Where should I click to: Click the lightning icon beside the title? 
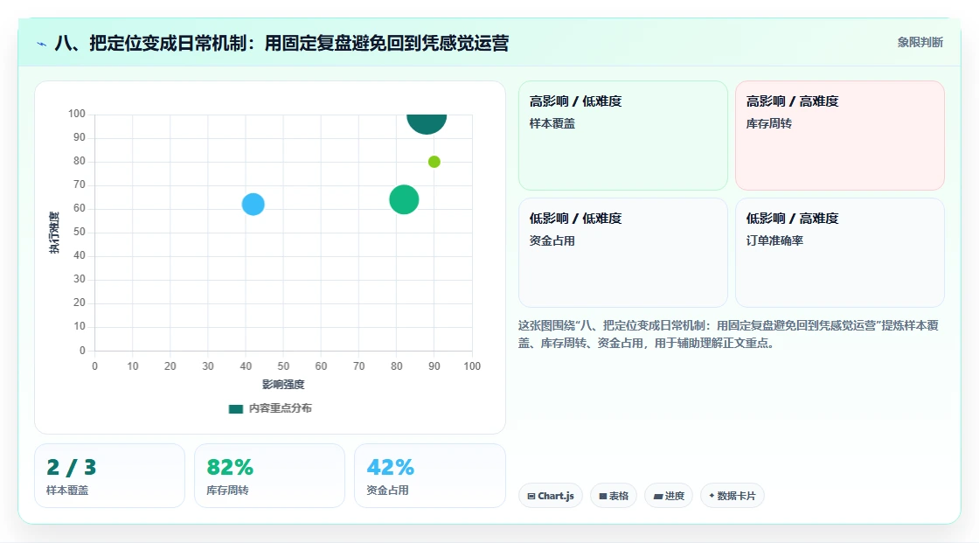(42, 44)
